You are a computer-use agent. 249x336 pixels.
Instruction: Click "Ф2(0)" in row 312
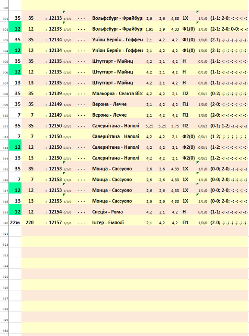click(x=189, y=136)
